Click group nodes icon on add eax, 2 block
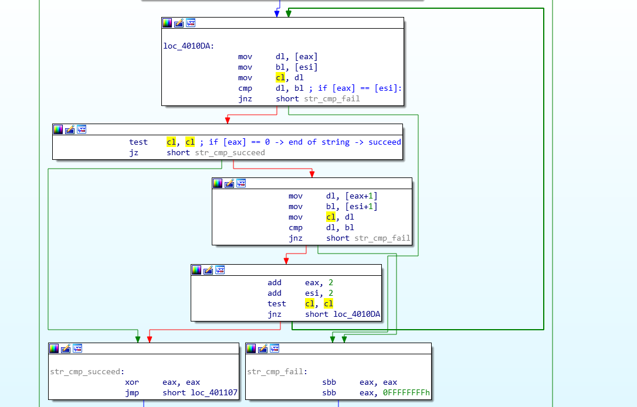Viewport: 637px width, 407px height. (x=220, y=270)
